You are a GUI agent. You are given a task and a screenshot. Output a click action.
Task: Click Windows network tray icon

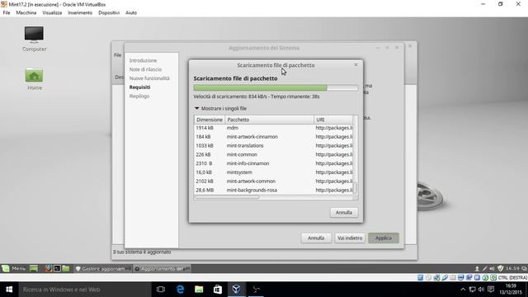(472, 290)
